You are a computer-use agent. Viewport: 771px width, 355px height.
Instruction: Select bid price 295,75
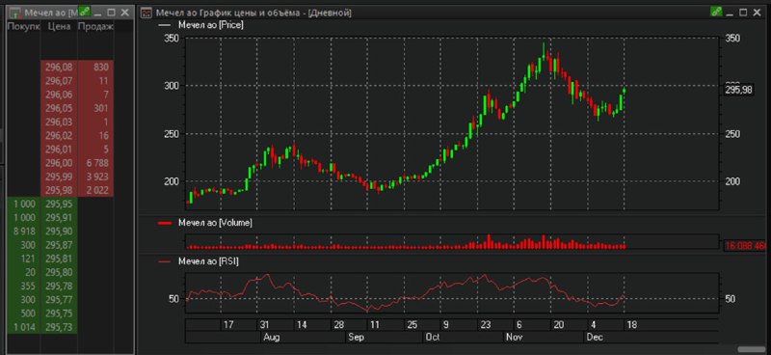point(59,314)
